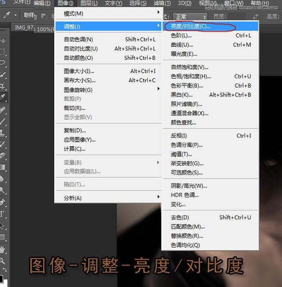
Task: Choose 色彩平衡(B)... adjustment
Action: coord(210,86)
